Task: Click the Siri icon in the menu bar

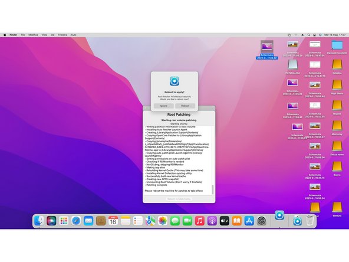Action: pos(320,35)
